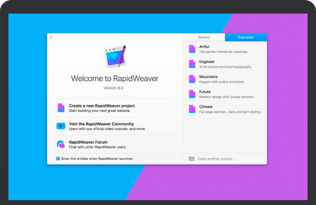Click the Artful example file icon
The image size is (316, 205).
tap(192, 49)
